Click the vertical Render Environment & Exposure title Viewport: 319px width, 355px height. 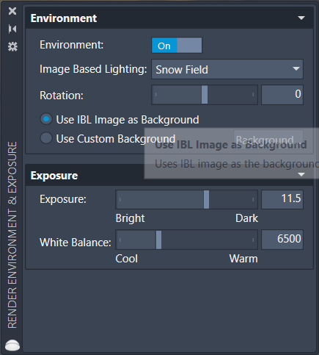pyautogui.click(x=12, y=234)
